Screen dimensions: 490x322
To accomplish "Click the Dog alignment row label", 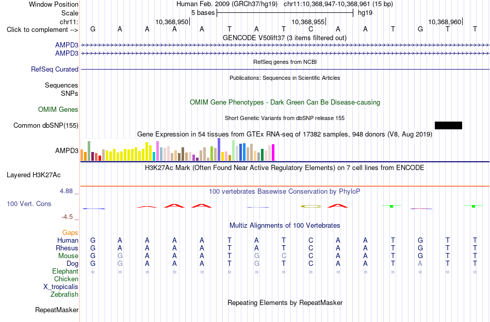I will pyautogui.click(x=72, y=264).
